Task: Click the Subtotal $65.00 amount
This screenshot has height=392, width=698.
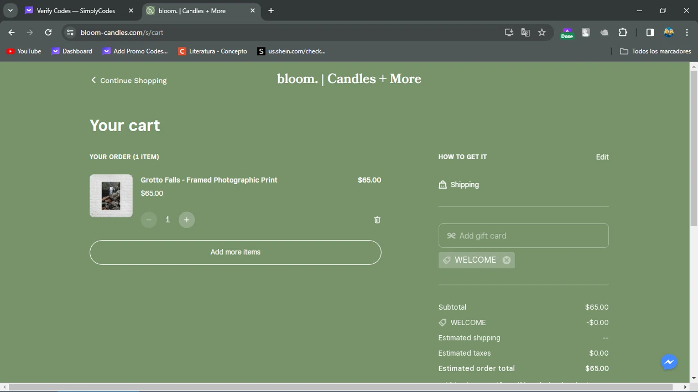Action: (597, 307)
